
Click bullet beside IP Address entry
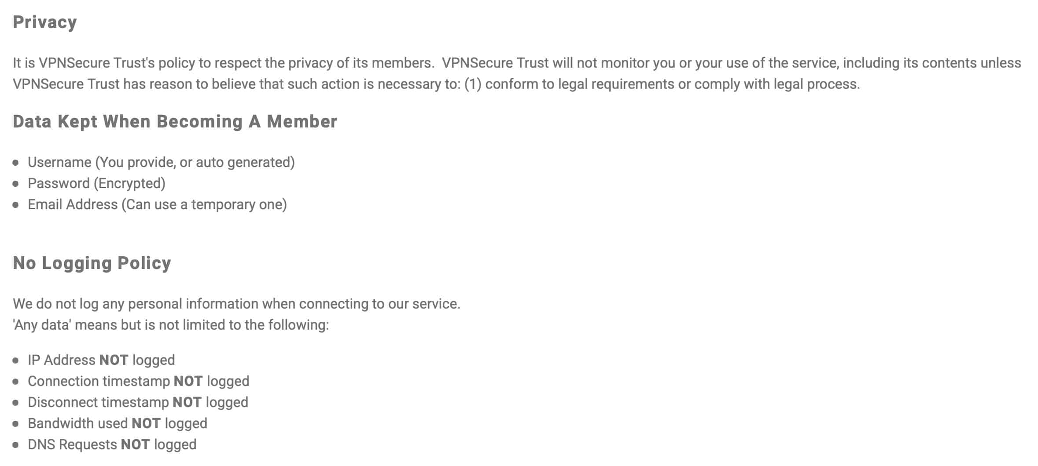coord(16,360)
